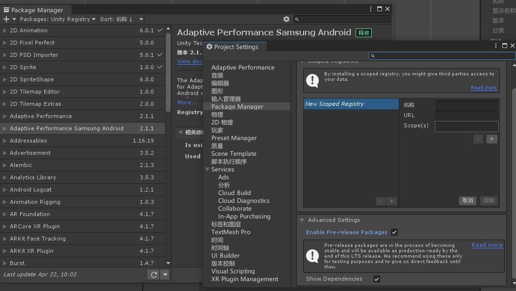The height and width of the screenshot is (291, 516).
Task: Select XR Plugin Management category
Action: click(245, 279)
